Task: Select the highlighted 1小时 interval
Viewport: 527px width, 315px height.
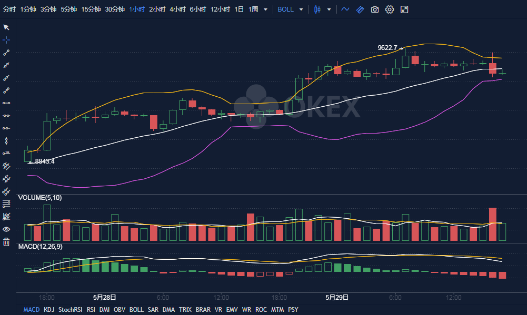Action: coord(137,9)
